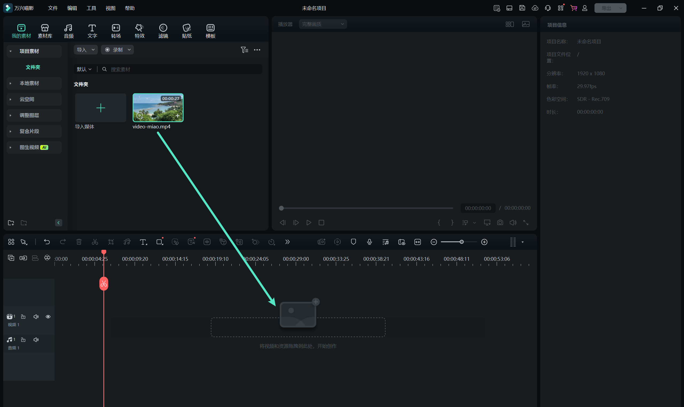684x407 pixels.
Task: Open the 转场 transitions tab
Action: (x=116, y=31)
